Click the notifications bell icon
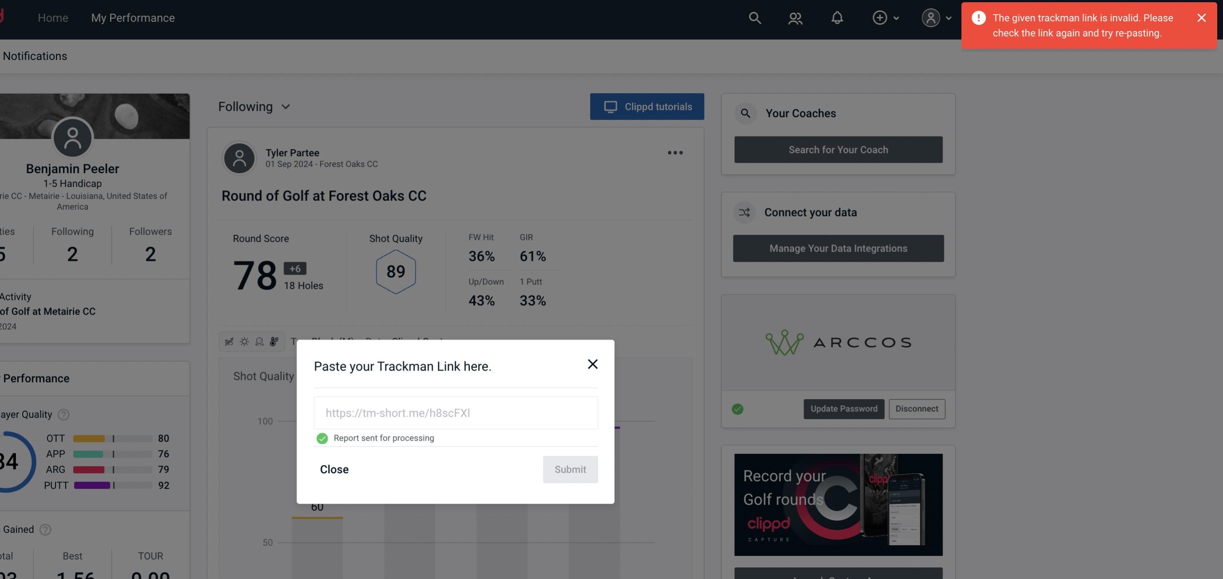Screen dimensions: 1223x579 point(837,17)
